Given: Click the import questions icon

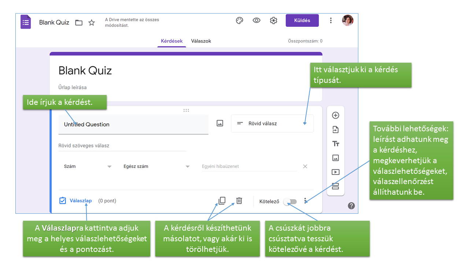Looking at the screenshot, I should tap(335, 129).
